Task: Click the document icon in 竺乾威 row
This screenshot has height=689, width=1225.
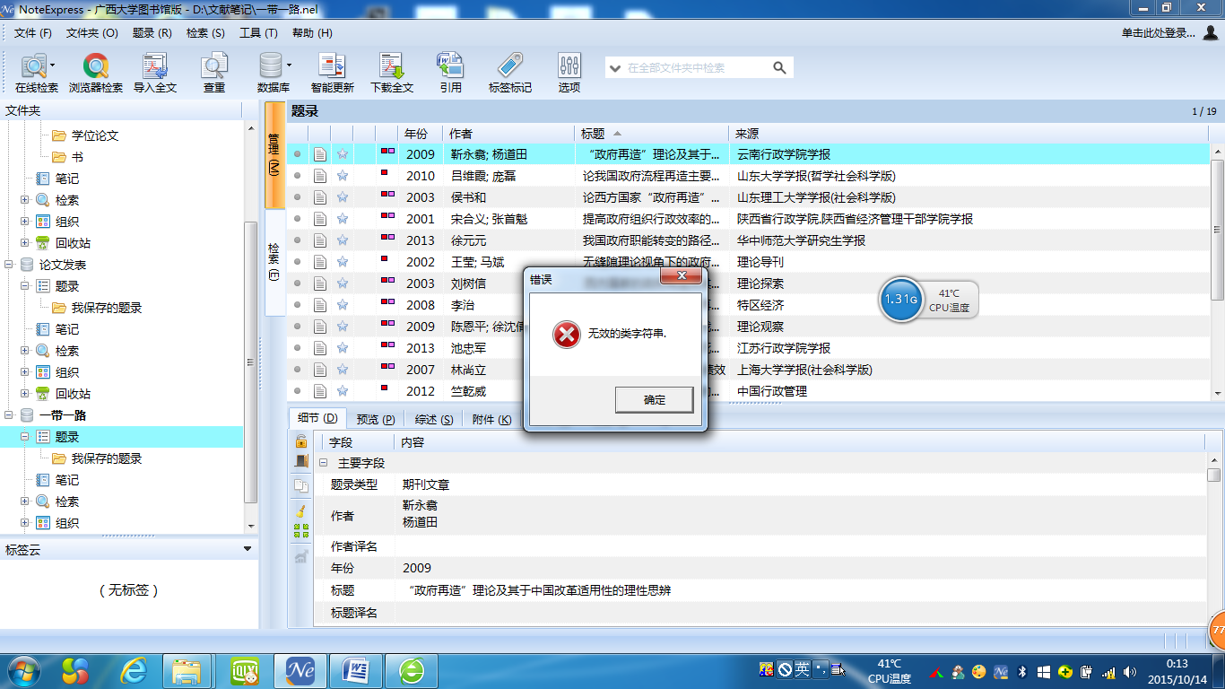Action: point(320,391)
